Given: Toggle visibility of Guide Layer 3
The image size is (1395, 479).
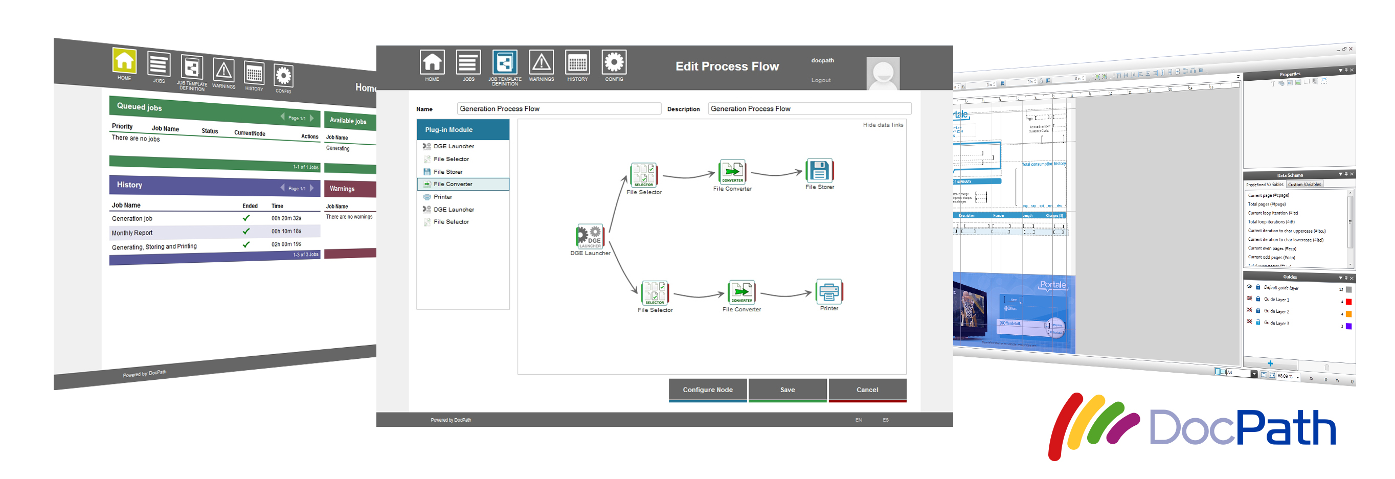Looking at the screenshot, I should click(1249, 322).
